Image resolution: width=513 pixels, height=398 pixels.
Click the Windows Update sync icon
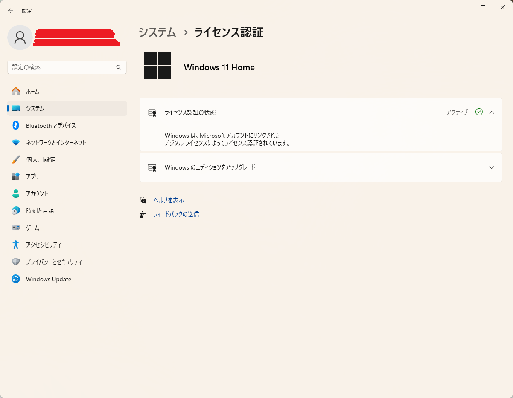[x=16, y=279]
